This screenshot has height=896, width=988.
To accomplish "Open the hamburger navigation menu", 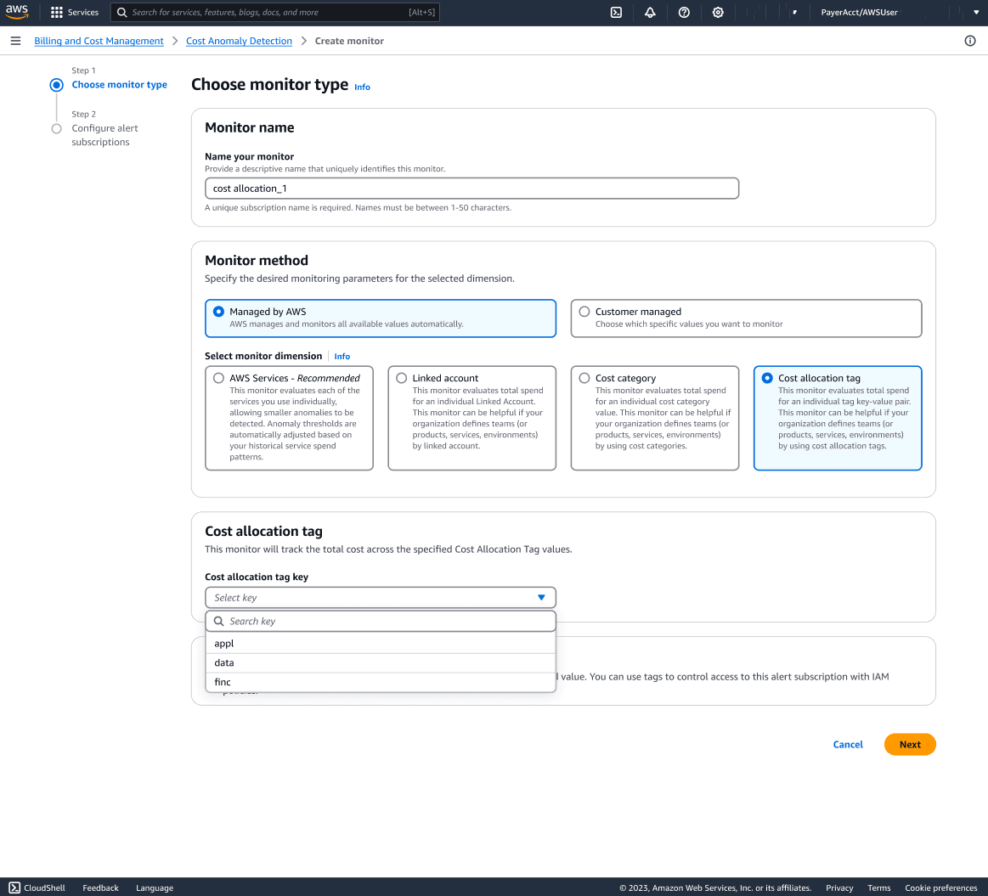I will 15,40.
